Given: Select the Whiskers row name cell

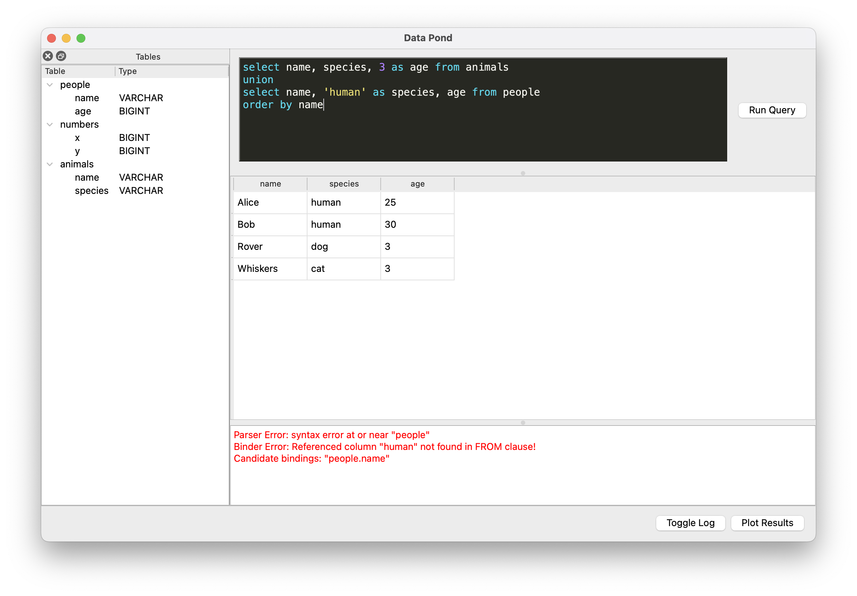Looking at the screenshot, I should pos(270,269).
